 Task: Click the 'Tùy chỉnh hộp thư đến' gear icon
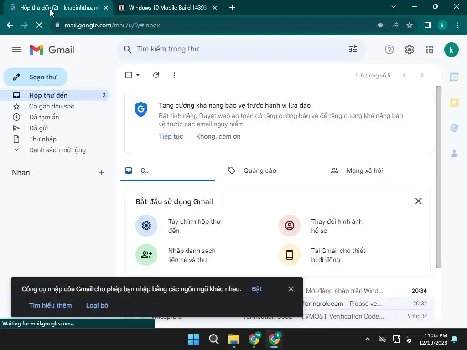click(146, 226)
